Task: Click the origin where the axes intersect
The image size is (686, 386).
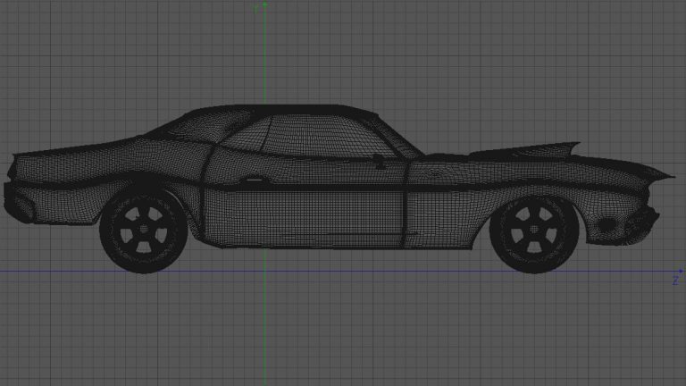Action: (x=264, y=272)
